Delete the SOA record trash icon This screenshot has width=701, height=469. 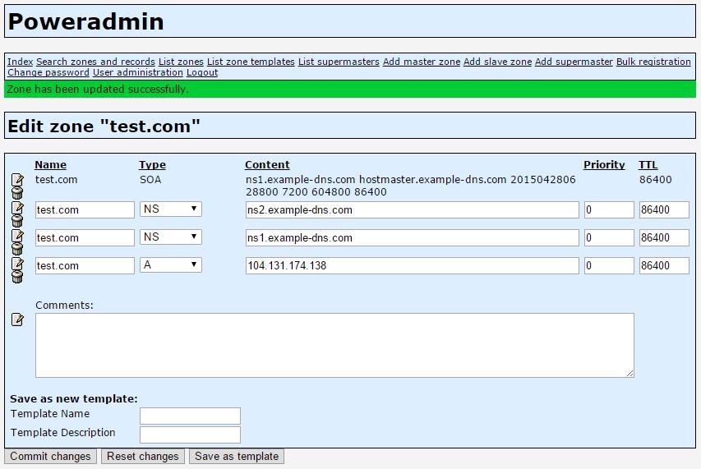click(17, 193)
